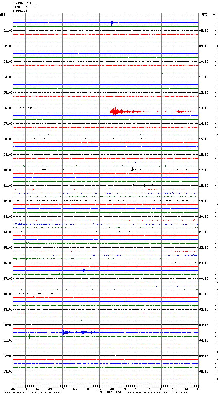Select the 09:00 MST time label
Image resolution: width=219 pixels, height=396 pixels.
pyautogui.click(x=8, y=155)
